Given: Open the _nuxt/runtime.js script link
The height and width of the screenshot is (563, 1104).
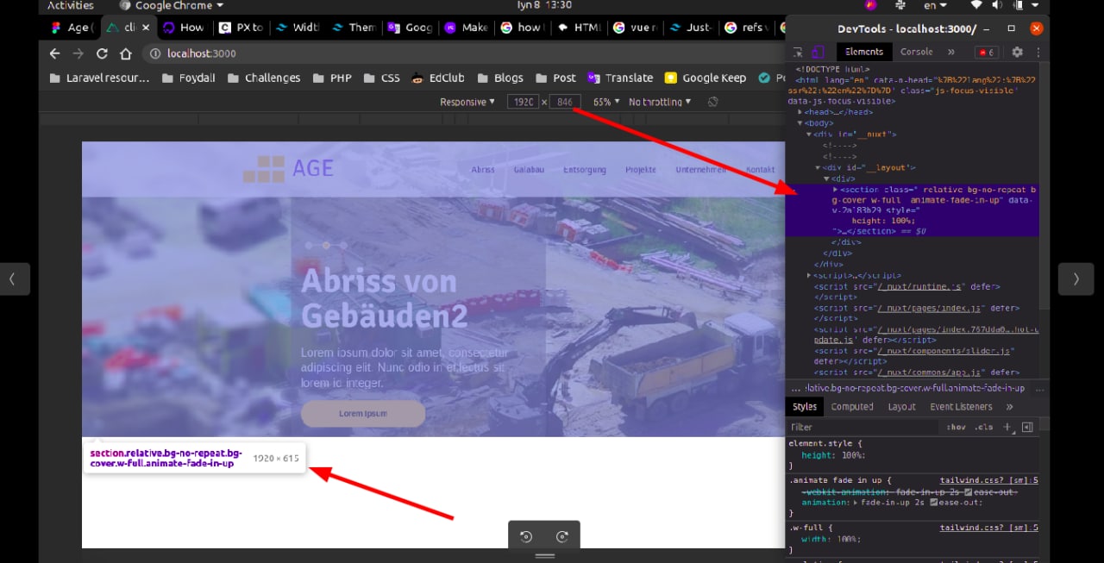Looking at the screenshot, I should coord(920,286).
